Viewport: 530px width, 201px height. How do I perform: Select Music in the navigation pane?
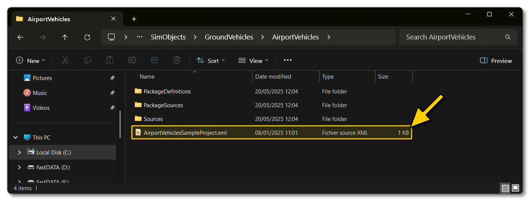coord(40,93)
